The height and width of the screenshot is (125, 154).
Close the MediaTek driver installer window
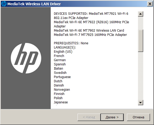tap(150, 4)
